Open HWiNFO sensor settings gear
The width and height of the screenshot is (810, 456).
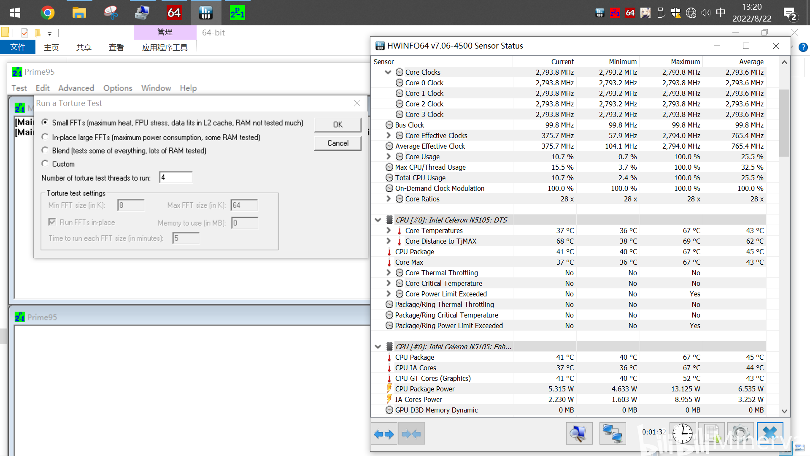coord(740,434)
